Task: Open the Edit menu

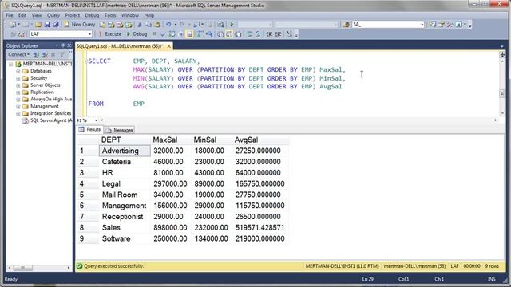Action: (x=22, y=15)
